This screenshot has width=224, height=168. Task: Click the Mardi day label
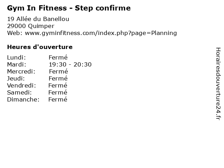click(x=17, y=64)
